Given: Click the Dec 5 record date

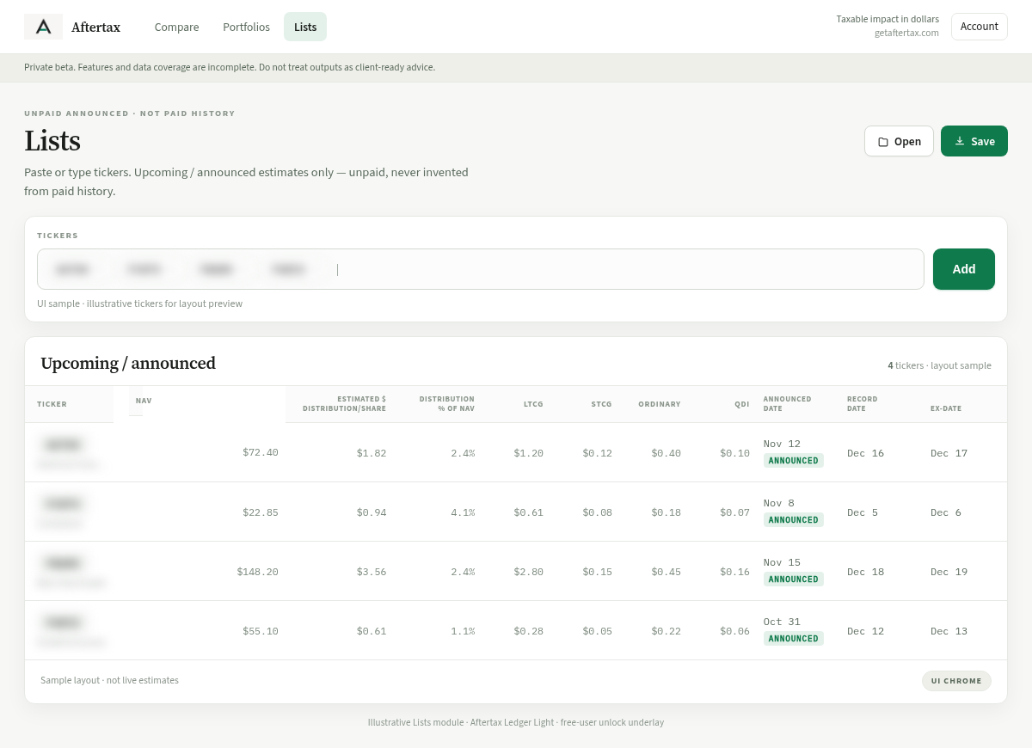Looking at the screenshot, I should point(863,512).
